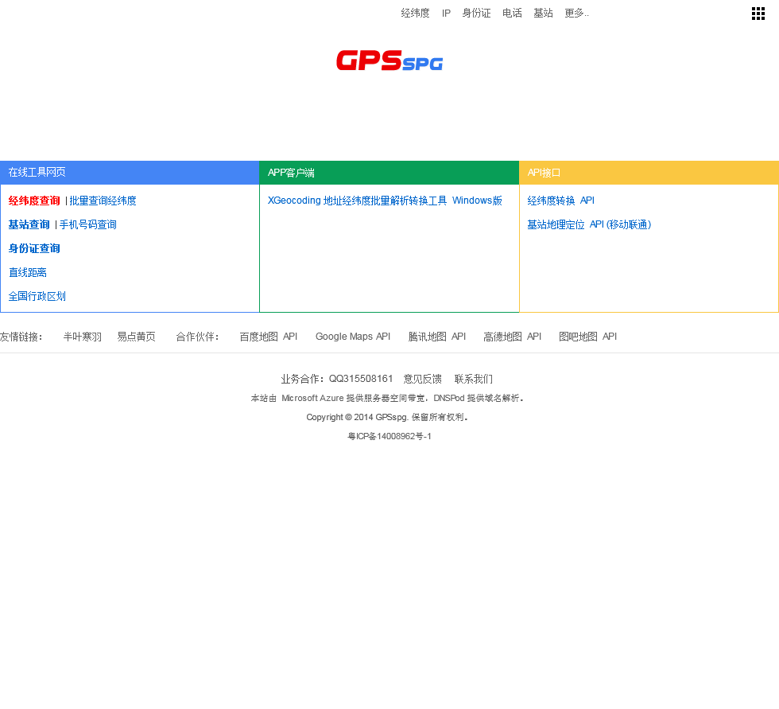Open XGeocoding Windows版 tool link

click(385, 201)
